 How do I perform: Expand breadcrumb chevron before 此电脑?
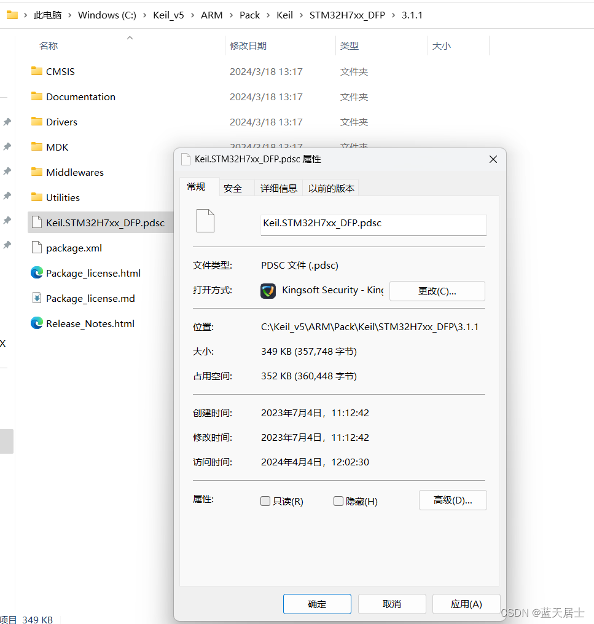[x=25, y=15]
